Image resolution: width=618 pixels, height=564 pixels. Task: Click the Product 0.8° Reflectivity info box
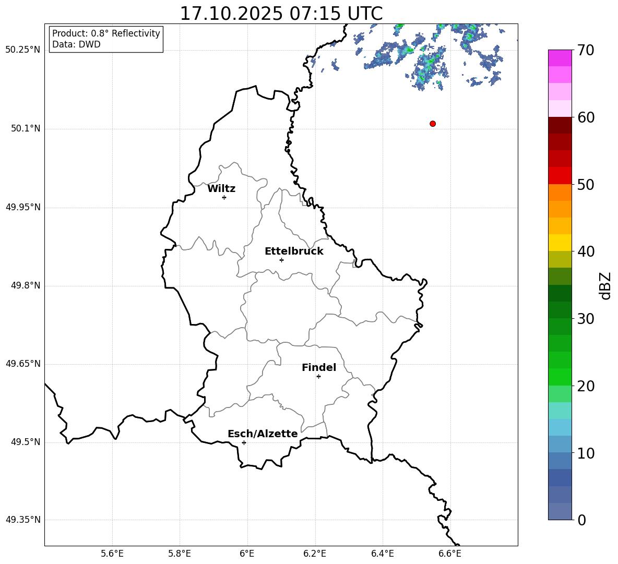tap(106, 39)
